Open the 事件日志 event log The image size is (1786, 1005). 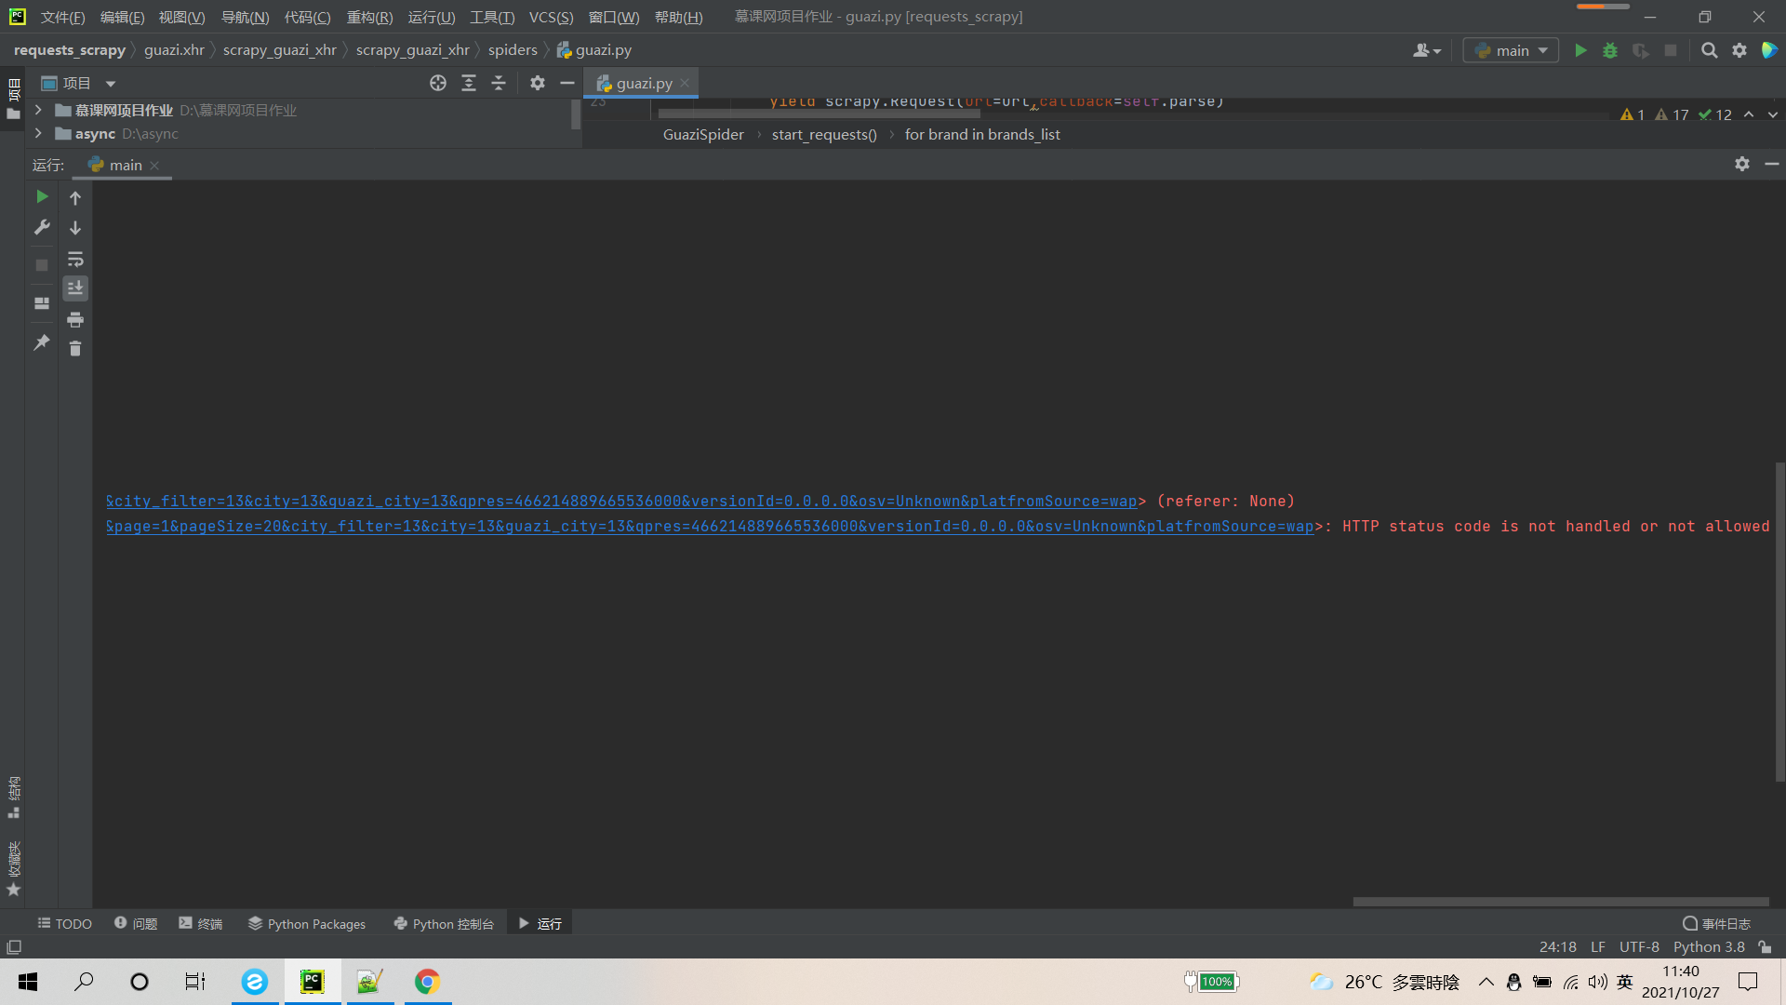(x=1716, y=924)
